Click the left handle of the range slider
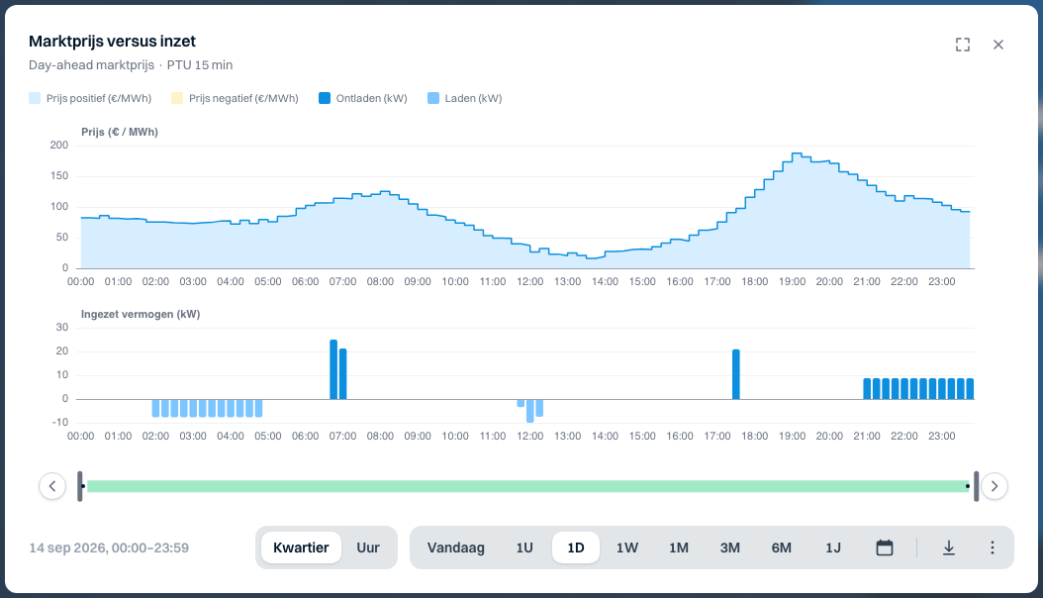This screenshot has width=1043, height=598. (80, 486)
